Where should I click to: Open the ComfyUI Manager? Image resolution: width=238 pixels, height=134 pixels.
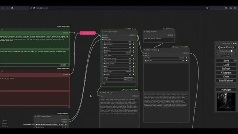[x=226, y=90]
